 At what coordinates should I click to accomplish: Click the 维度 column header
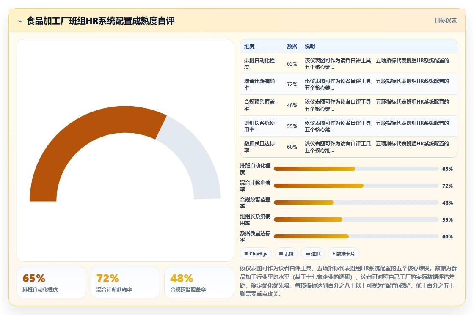click(x=249, y=46)
